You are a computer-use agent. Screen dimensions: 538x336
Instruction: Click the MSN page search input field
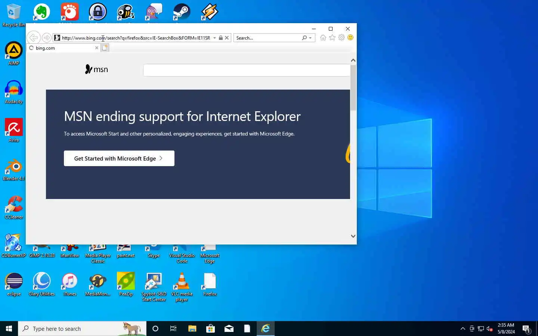click(x=247, y=70)
